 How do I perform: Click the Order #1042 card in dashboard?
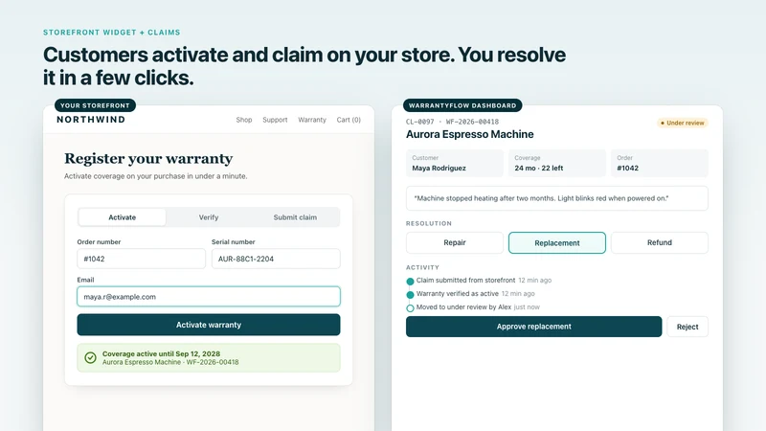coord(660,163)
